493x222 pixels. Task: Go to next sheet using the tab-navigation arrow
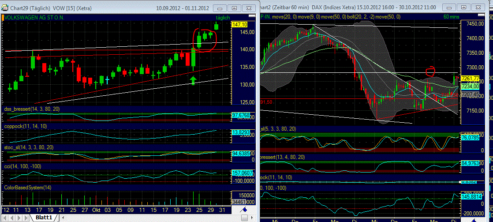(x=18, y=218)
